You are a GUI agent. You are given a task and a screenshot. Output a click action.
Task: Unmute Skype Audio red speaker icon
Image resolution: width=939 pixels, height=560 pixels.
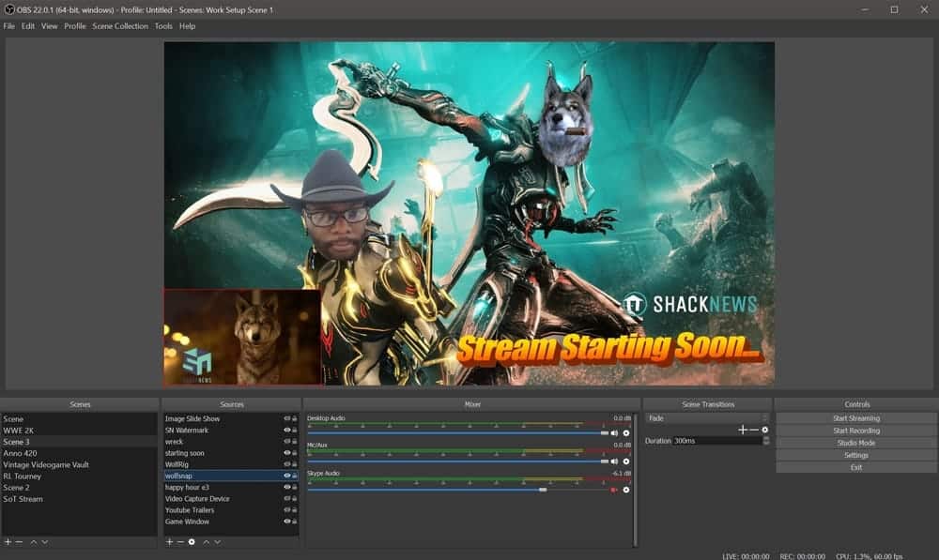click(x=614, y=490)
